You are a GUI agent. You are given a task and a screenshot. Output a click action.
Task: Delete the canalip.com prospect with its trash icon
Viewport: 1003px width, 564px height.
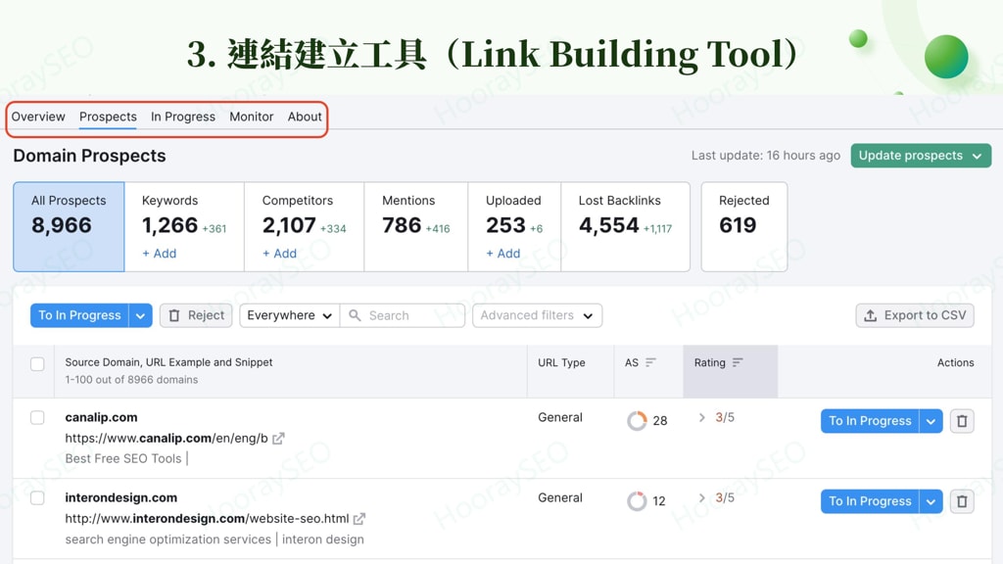pyautogui.click(x=961, y=420)
